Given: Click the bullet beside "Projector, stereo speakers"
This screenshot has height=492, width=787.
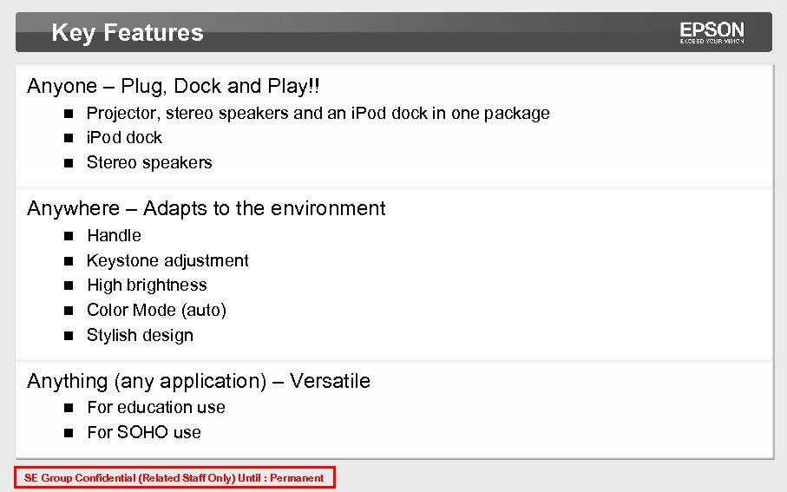Looking at the screenshot, I should point(69,114).
